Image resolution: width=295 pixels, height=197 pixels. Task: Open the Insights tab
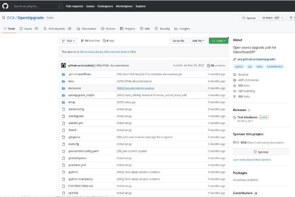[182, 29]
